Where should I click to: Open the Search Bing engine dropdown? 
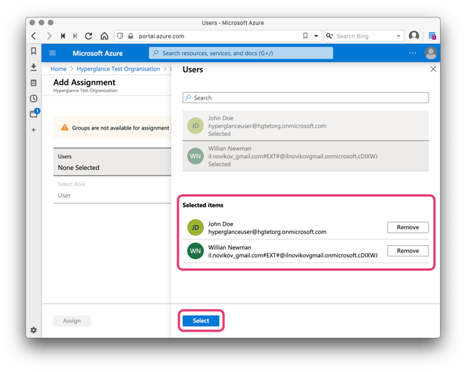399,36
